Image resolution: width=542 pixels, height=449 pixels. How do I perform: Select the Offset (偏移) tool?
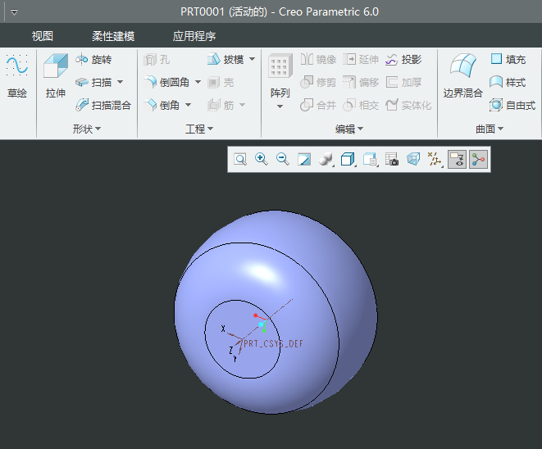click(361, 82)
